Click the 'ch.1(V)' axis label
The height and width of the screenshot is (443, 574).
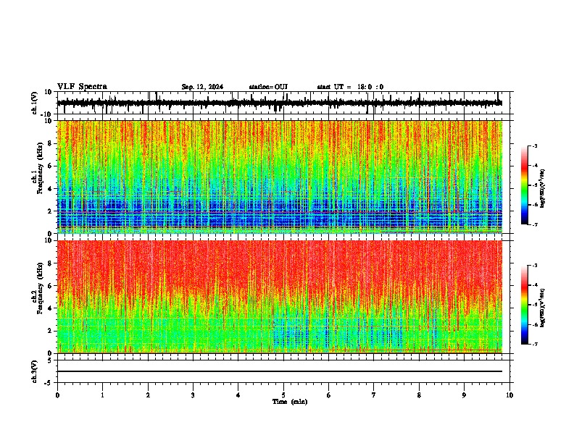35,103
